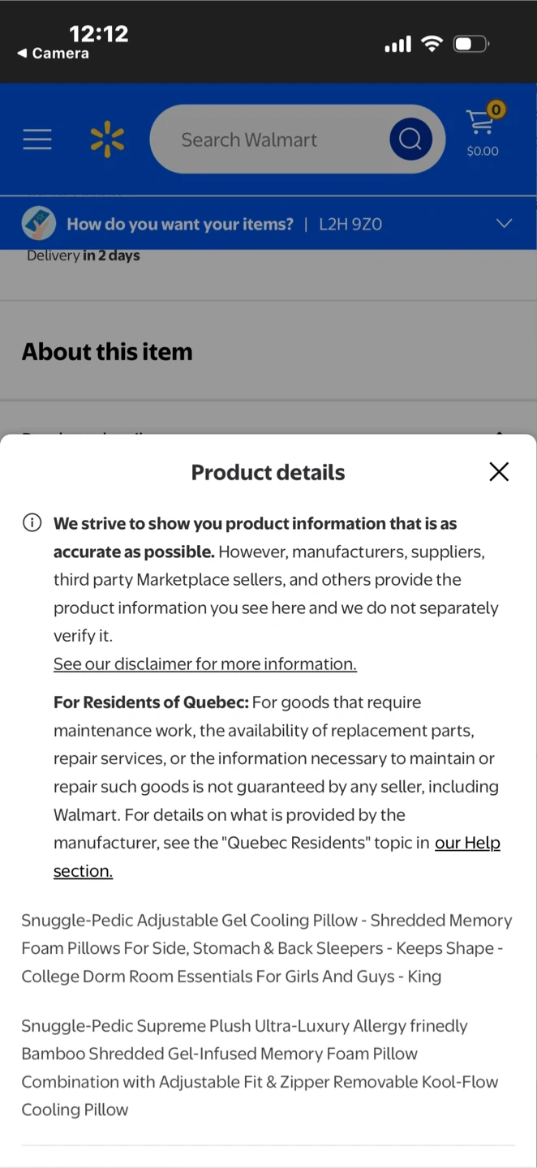This screenshot has width=537, height=1168.
Task: Tap the delivery options icon in banner
Action: pyautogui.click(x=39, y=224)
